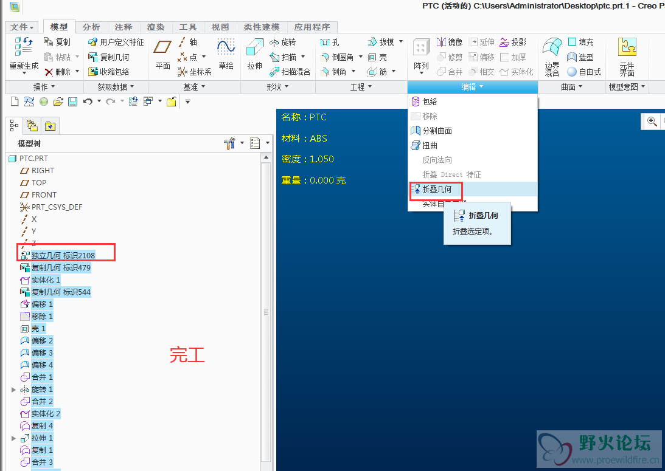Screen dimensions: 665x471
Task: Expand the Surfaces (曲面) group dropdown
Action: [x=572, y=87]
